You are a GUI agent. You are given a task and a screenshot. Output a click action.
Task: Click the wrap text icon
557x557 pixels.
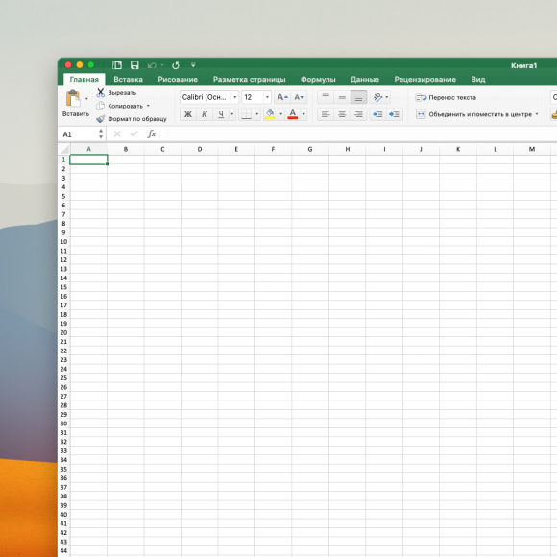pos(421,97)
